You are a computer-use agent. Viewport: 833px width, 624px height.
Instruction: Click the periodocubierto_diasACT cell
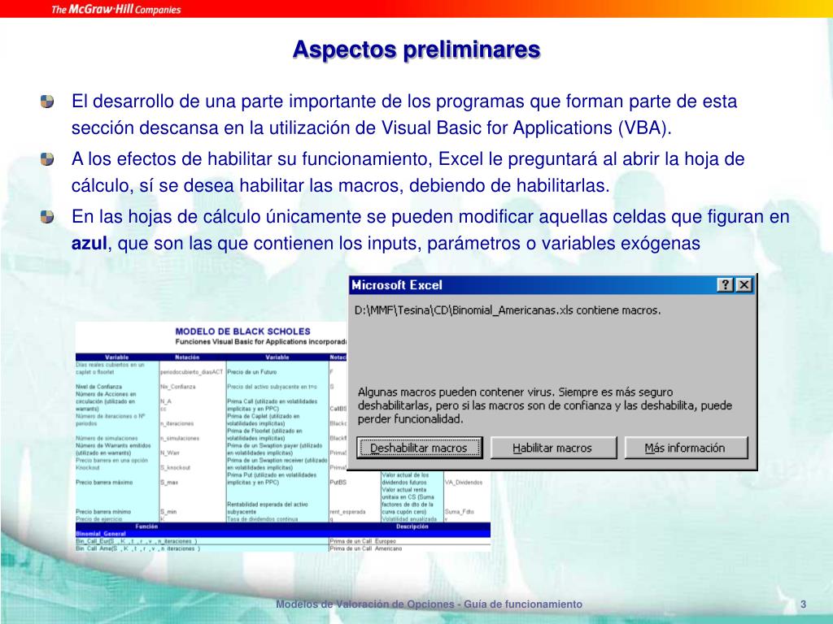pyautogui.click(x=192, y=372)
